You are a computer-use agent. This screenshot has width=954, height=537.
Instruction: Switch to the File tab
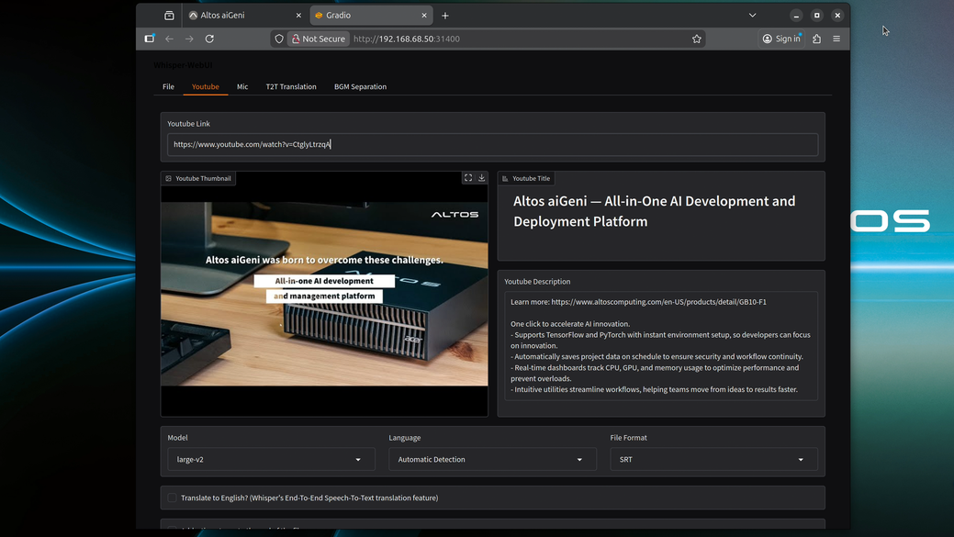pyautogui.click(x=168, y=86)
